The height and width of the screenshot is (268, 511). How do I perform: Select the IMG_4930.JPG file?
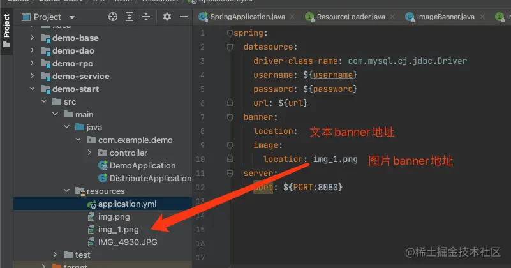128,242
